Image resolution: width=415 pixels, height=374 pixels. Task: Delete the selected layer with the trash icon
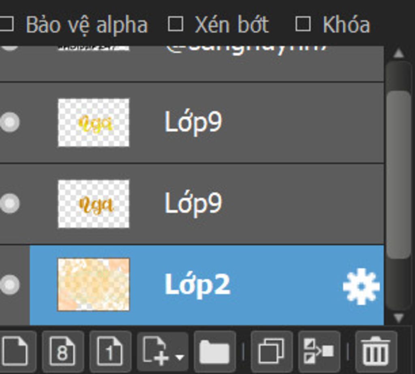(376, 351)
